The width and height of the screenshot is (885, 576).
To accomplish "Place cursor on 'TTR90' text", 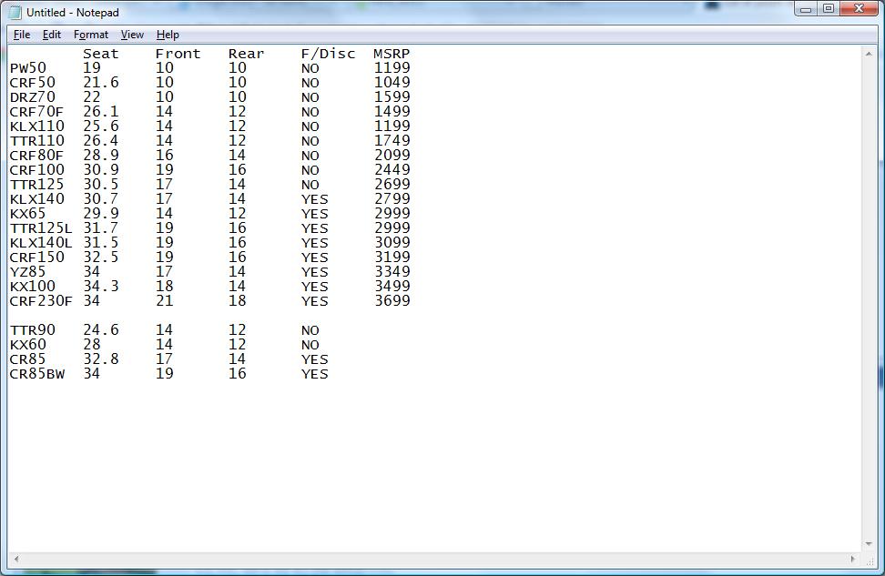I will [x=32, y=330].
